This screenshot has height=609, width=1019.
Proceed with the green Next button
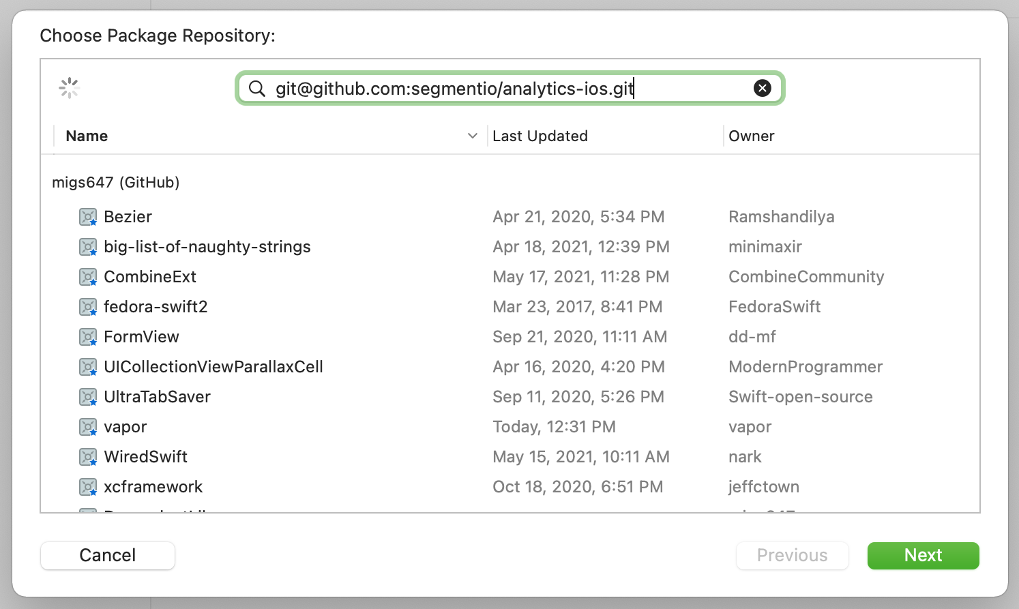point(923,555)
